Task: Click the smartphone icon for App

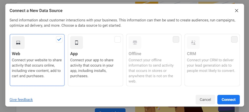Action: click(x=77, y=43)
